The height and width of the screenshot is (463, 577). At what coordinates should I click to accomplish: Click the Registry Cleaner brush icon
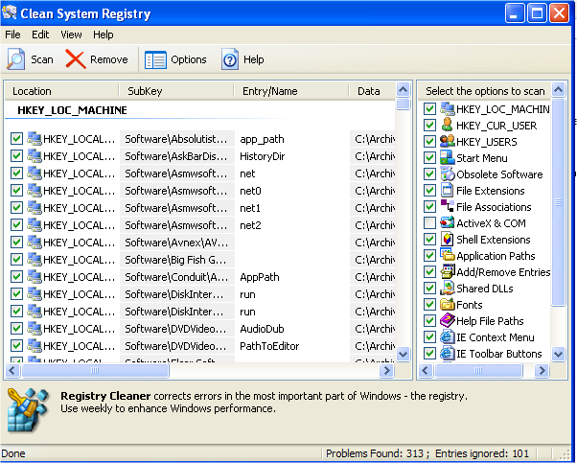[29, 410]
